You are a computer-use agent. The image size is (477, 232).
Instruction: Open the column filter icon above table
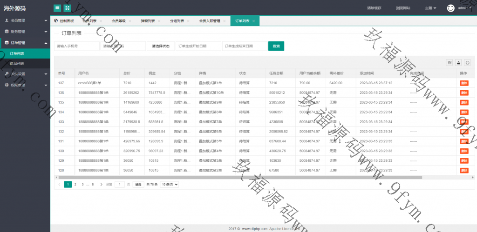(450, 63)
